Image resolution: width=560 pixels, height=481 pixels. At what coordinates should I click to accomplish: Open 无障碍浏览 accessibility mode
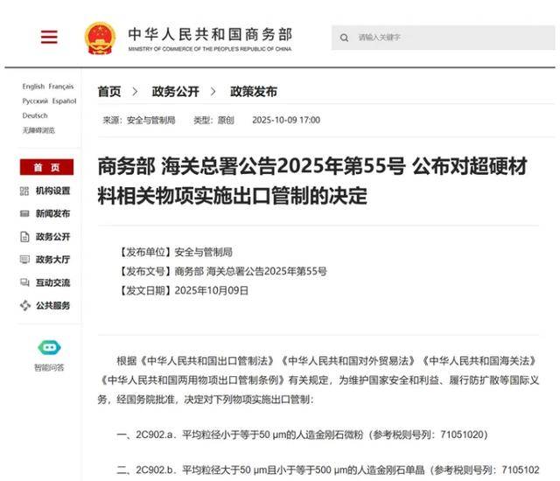click(38, 130)
